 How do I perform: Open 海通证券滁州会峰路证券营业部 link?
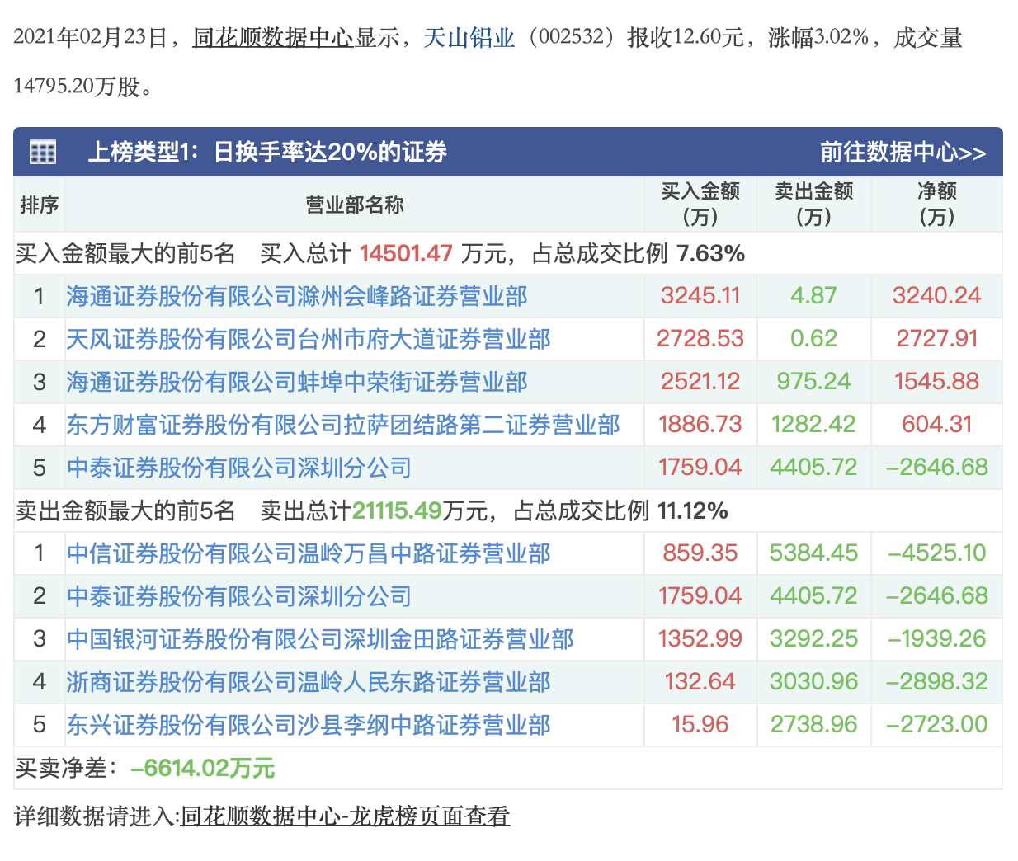(297, 296)
